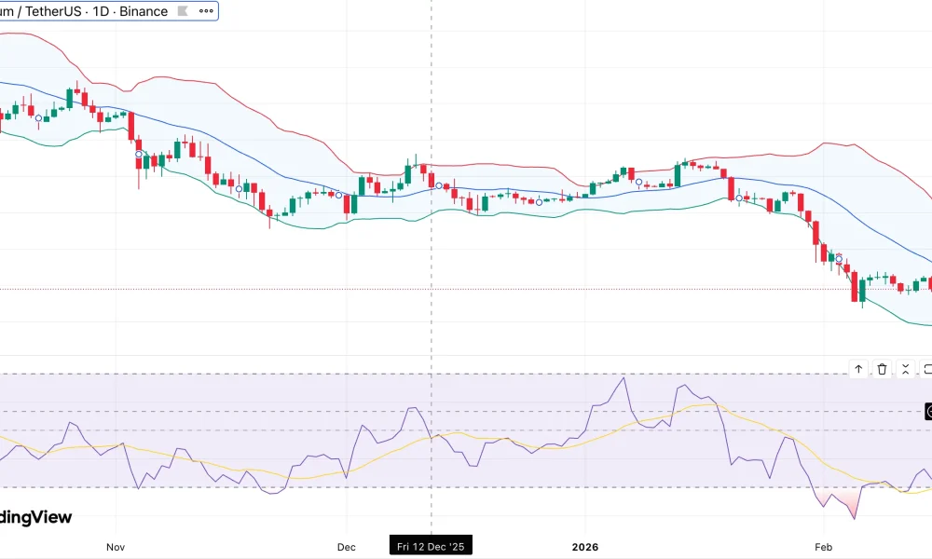Open the legend's three-dot more options menu
The width and height of the screenshot is (932, 559).
[x=206, y=11]
